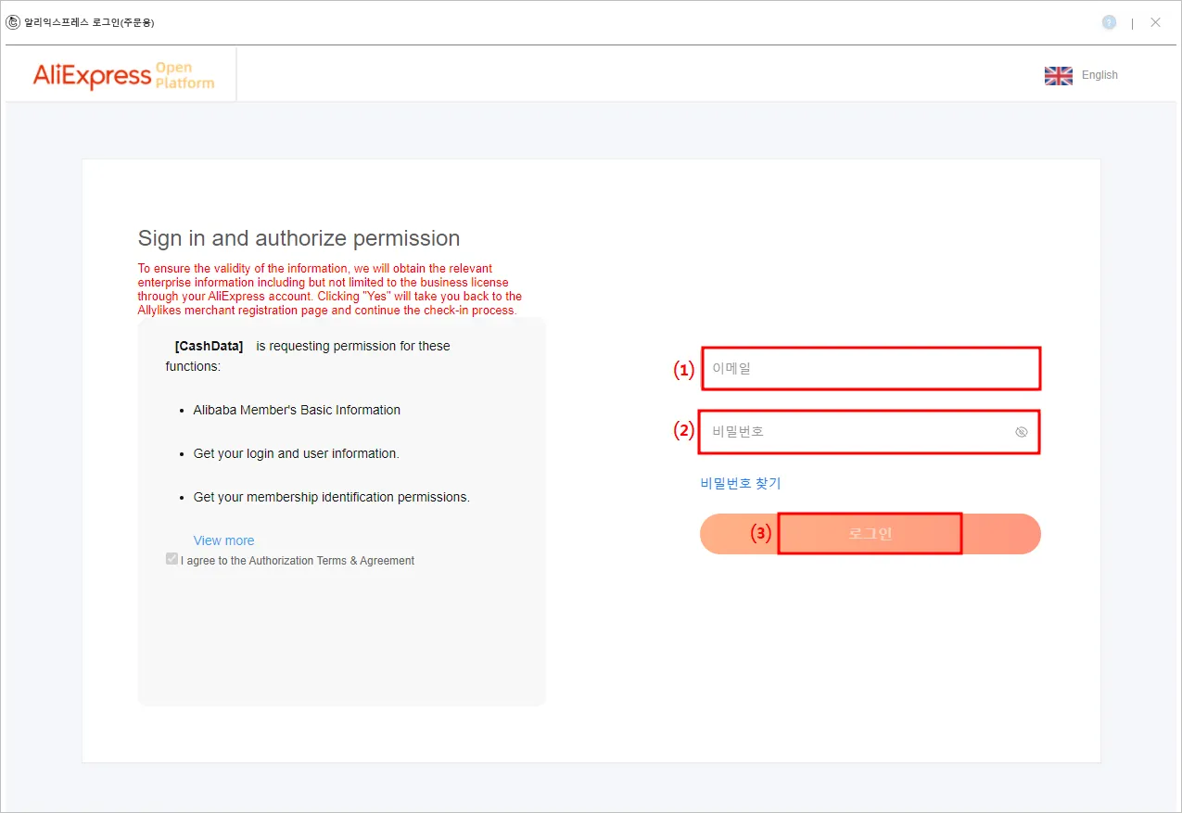
Task: Focus the 이메일 email input field
Action: pos(871,368)
